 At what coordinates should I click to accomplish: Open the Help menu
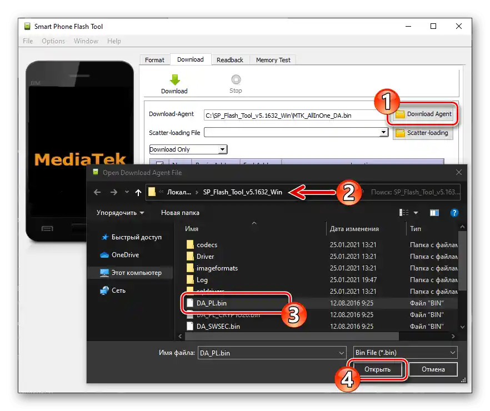[114, 41]
